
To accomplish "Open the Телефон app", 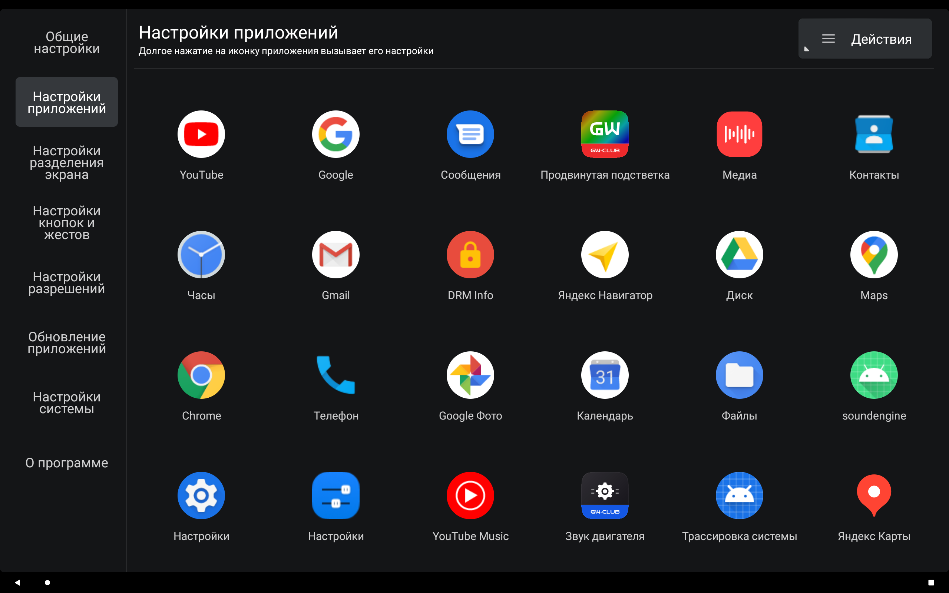I will tap(336, 375).
